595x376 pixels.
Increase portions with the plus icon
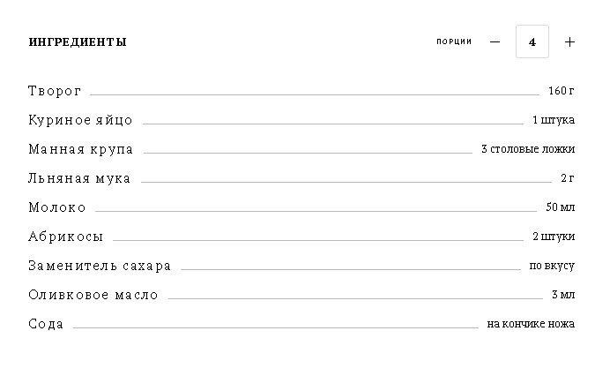pos(569,41)
